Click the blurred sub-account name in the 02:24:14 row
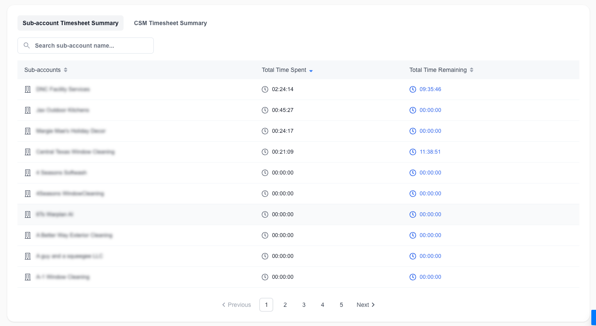The height and width of the screenshot is (326, 596). [63, 89]
